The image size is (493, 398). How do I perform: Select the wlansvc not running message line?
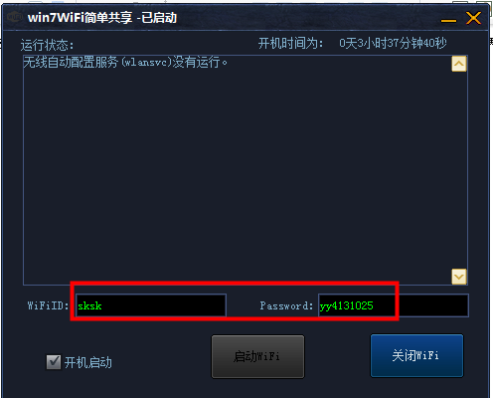pyautogui.click(x=125, y=62)
